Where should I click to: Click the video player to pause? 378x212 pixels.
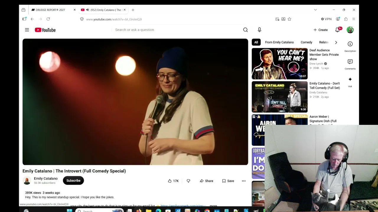135,102
